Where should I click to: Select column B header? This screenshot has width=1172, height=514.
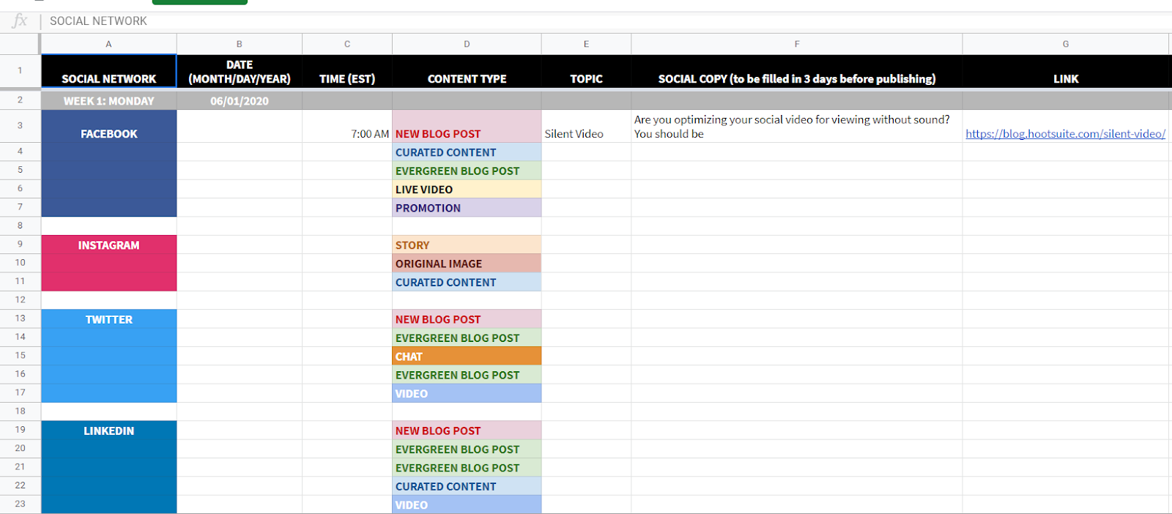coord(240,44)
